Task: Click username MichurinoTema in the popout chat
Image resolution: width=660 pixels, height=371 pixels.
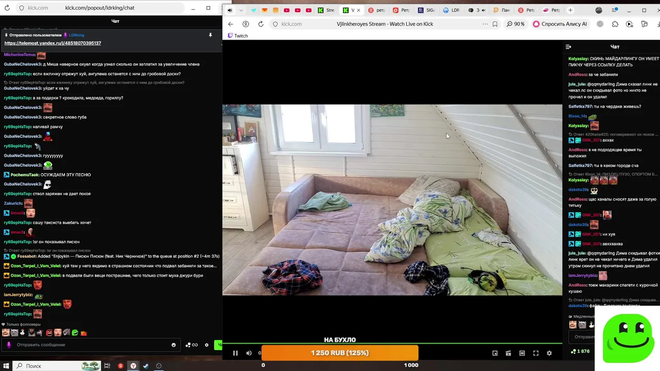Action: tap(19, 55)
